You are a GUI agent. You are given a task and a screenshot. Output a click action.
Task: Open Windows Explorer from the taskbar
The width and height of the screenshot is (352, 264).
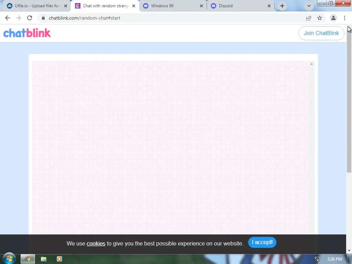tap(44, 259)
